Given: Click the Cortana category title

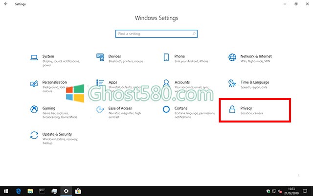Looking at the screenshot, I should (181, 108).
